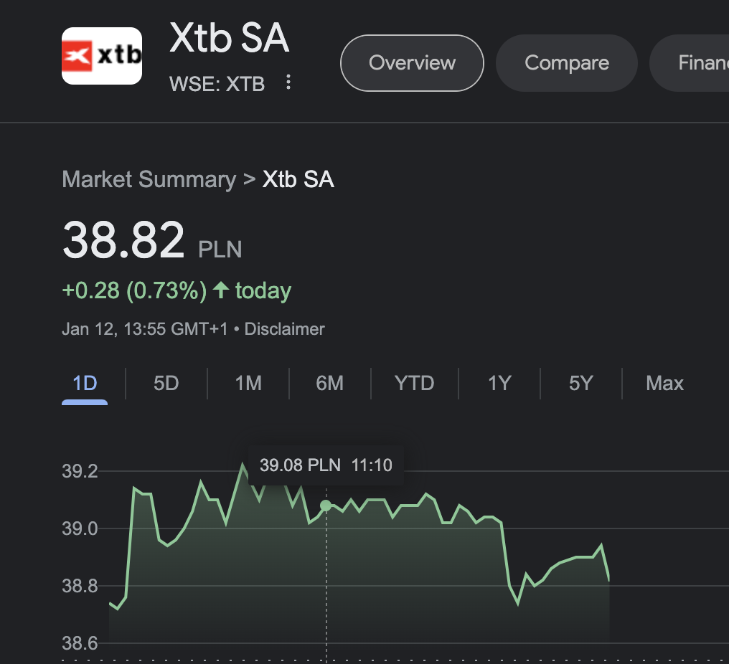The height and width of the screenshot is (664, 729).
Task: Choose the 6M chart range
Action: pyautogui.click(x=329, y=383)
